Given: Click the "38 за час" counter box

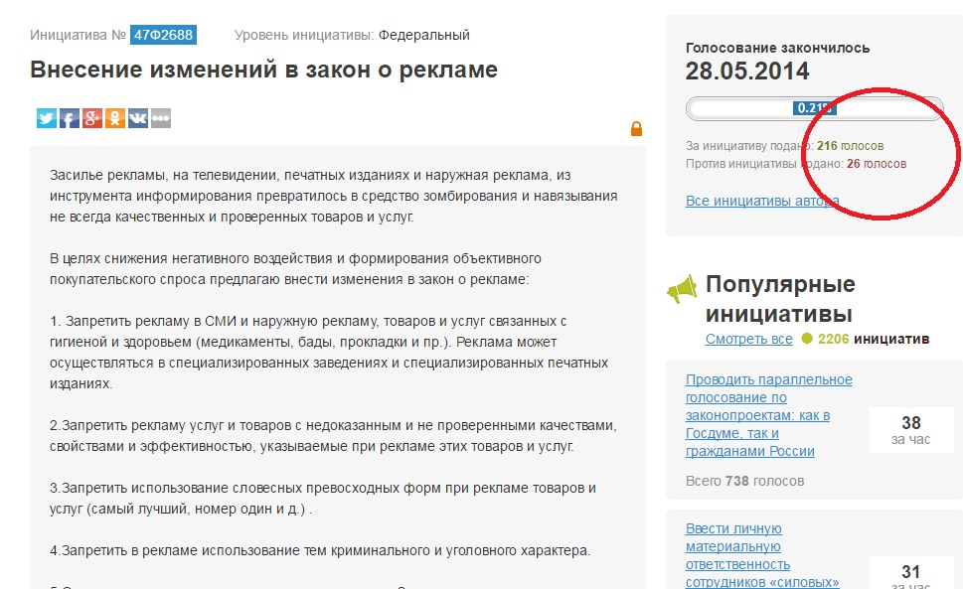Looking at the screenshot, I should pyautogui.click(x=910, y=430).
